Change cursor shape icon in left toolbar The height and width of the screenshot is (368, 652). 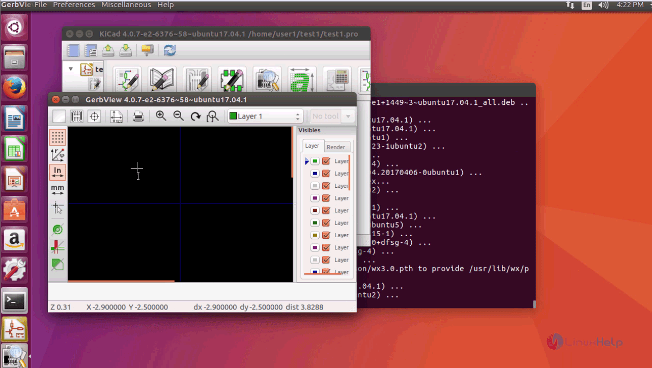[58, 207]
